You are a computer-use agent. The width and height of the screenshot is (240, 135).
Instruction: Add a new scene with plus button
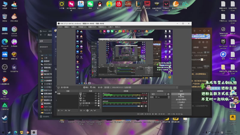58,110
